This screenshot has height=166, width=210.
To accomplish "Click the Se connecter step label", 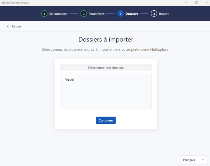I will tap(58, 14).
